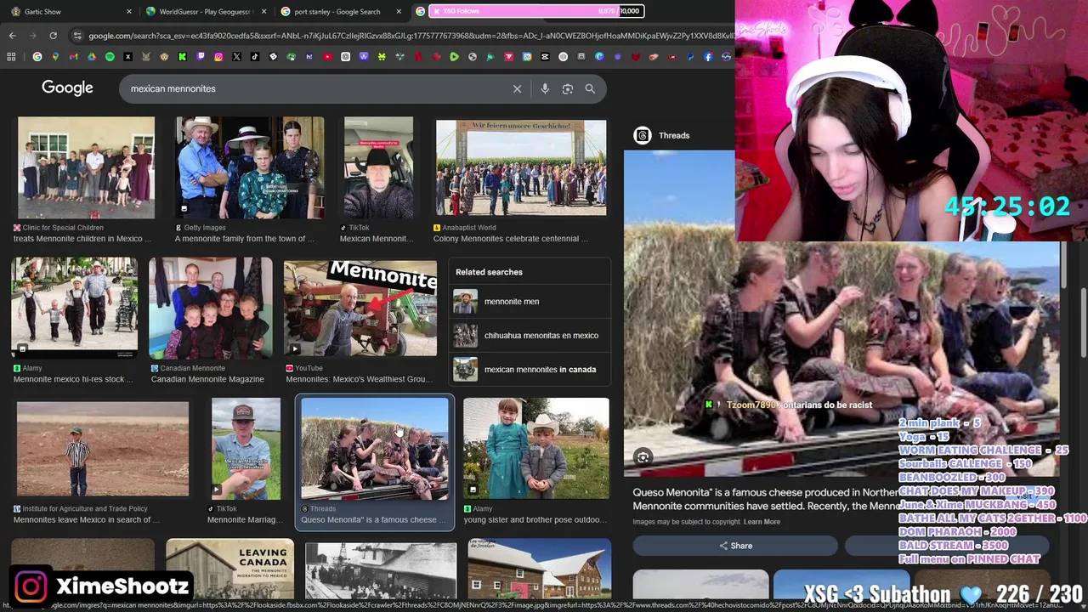Open the Spotify bookmark icon
This screenshot has height=612, width=1088.
click(110, 57)
